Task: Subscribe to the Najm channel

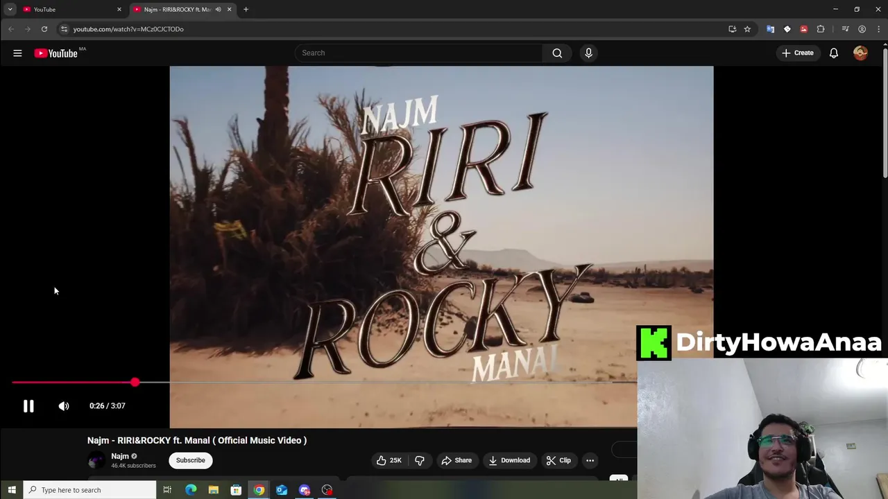Action: click(x=191, y=460)
